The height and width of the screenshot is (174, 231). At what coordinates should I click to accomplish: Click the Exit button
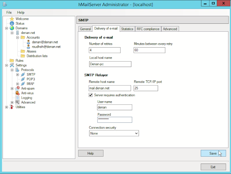pyautogui.click(x=213, y=167)
